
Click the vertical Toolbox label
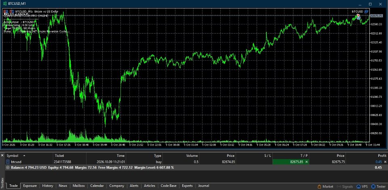point(2,183)
